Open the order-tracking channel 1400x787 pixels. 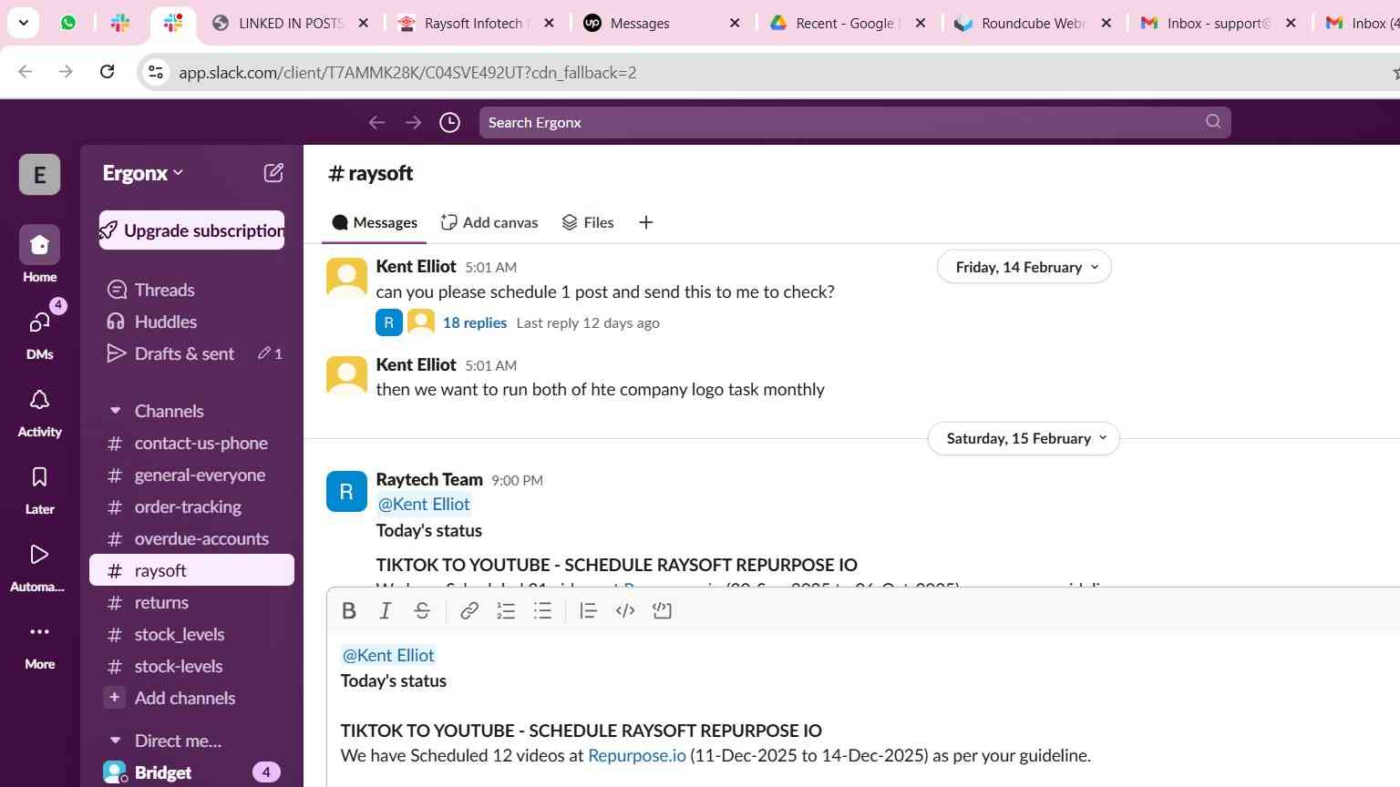(x=191, y=506)
